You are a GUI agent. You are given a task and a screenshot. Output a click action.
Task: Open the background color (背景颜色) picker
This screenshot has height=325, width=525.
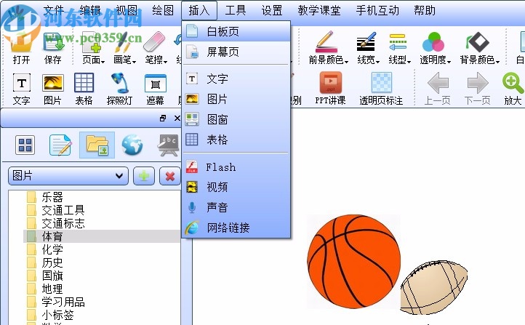pos(479,47)
